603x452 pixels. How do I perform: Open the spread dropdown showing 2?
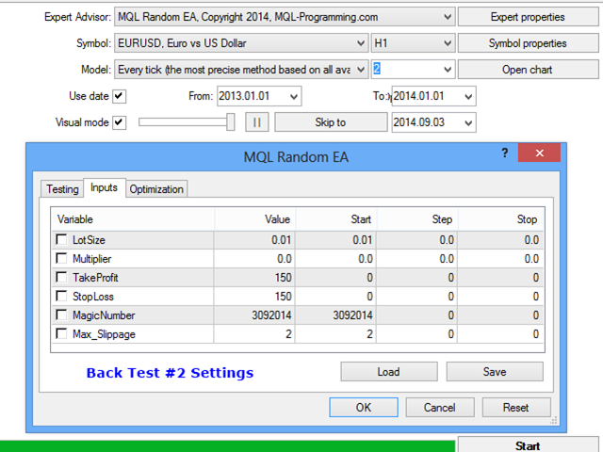coord(448,70)
